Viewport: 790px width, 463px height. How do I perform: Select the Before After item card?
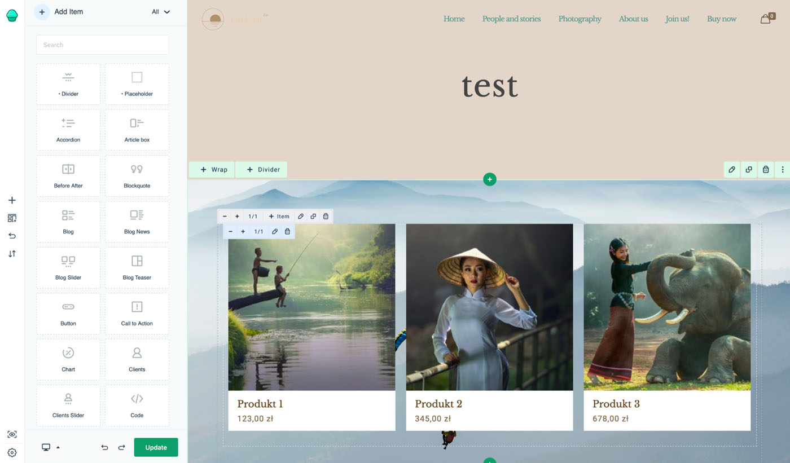pyautogui.click(x=68, y=176)
